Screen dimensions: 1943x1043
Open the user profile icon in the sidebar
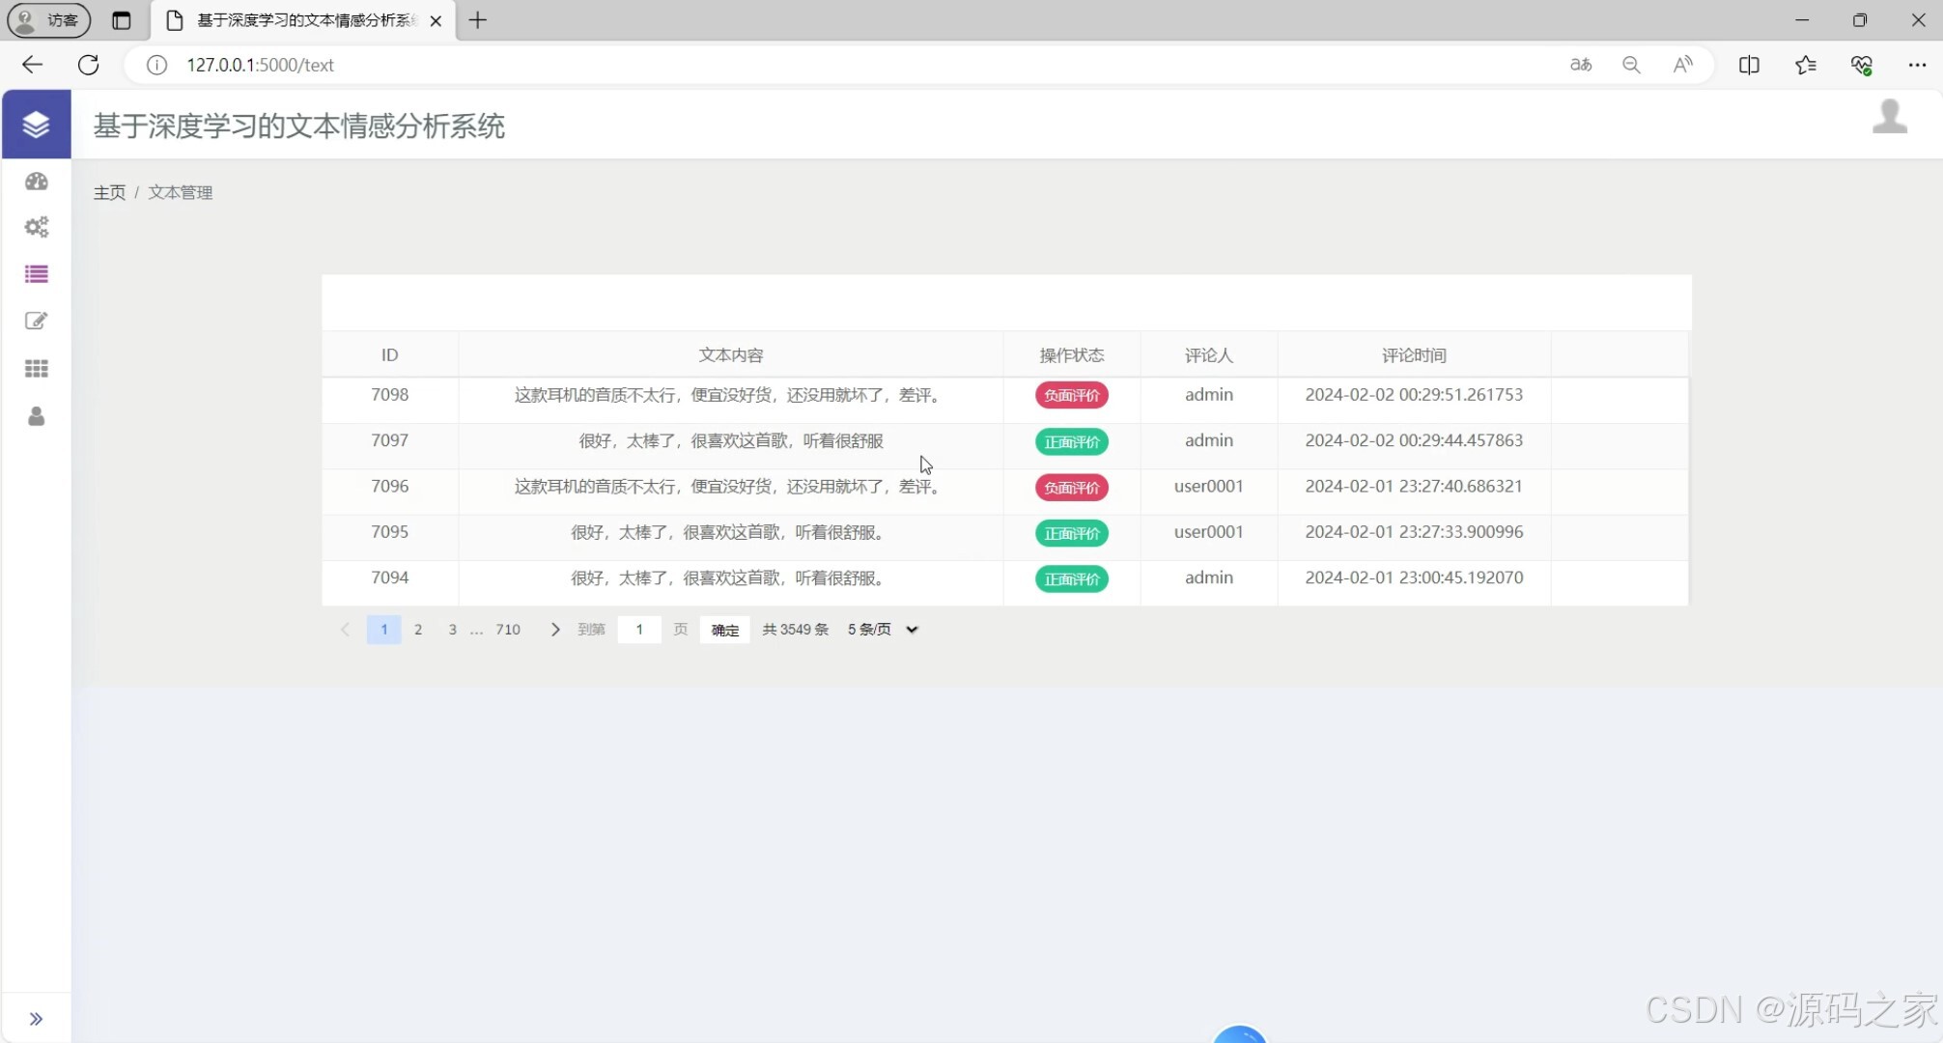click(x=36, y=416)
